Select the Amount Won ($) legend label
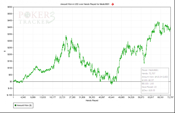The image size is (175, 113). coord(24,105)
